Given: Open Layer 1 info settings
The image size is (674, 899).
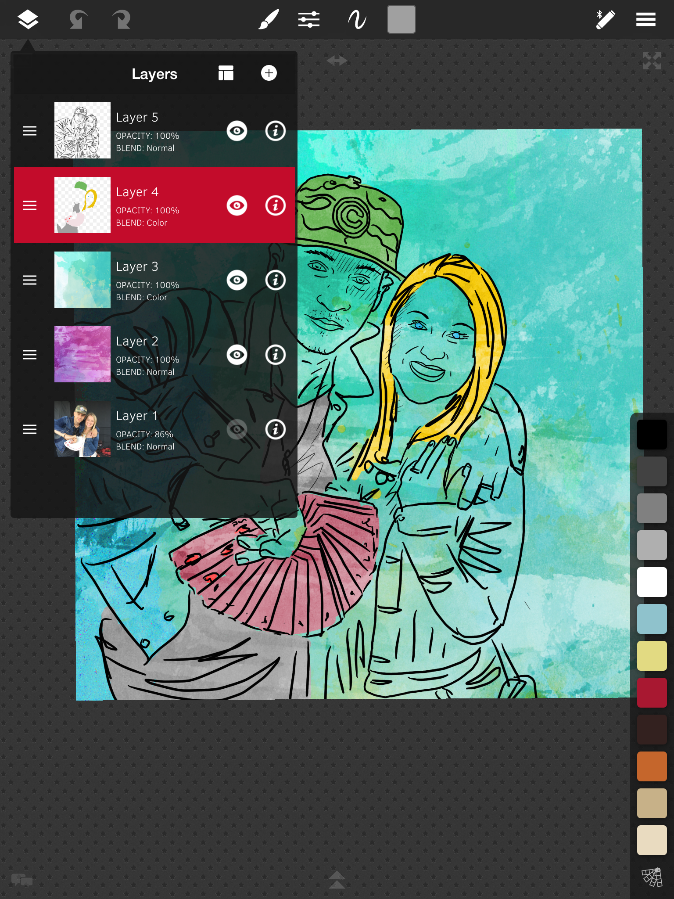Looking at the screenshot, I should tap(276, 429).
